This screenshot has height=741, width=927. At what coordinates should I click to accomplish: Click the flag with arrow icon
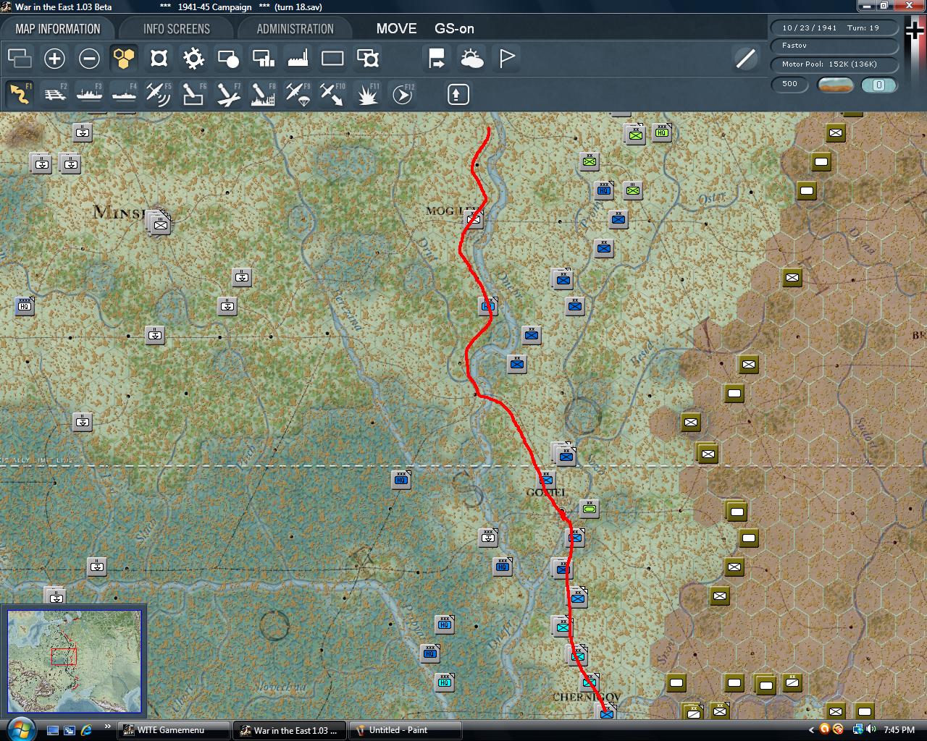[437, 59]
